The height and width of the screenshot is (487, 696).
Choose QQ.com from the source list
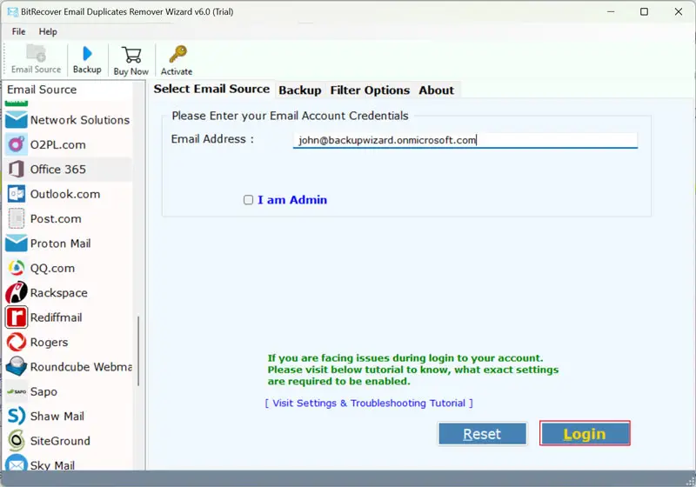coord(52,268)
